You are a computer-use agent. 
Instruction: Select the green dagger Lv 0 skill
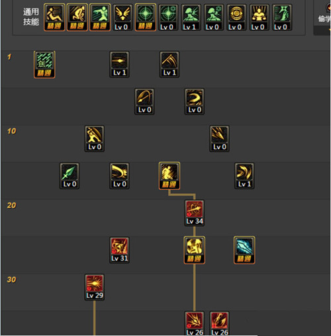coord(70,176)
